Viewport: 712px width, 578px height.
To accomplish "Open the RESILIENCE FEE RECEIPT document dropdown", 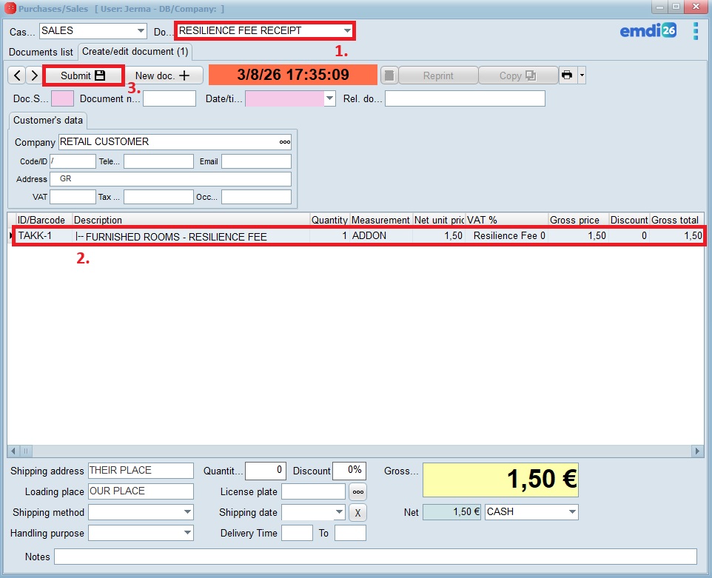I will coord(347,31).
